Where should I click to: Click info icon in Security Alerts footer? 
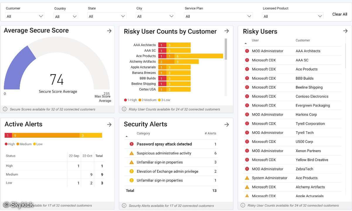click(124, 205)
